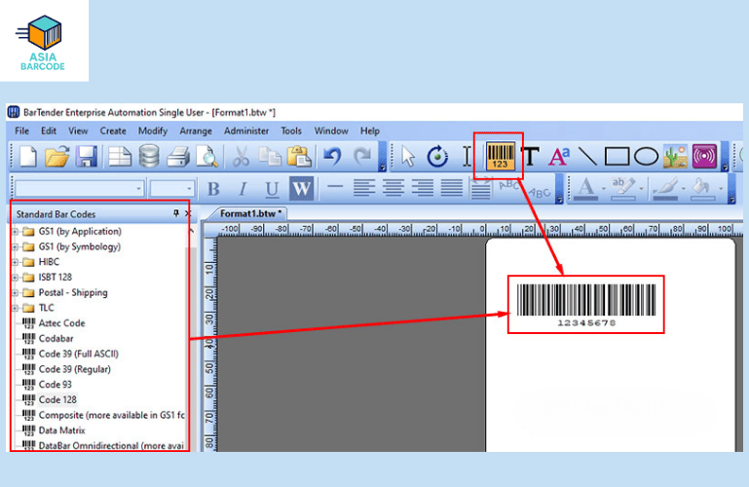Toggle Italic text formatting
Screen dimensions: 749x487
243,189
